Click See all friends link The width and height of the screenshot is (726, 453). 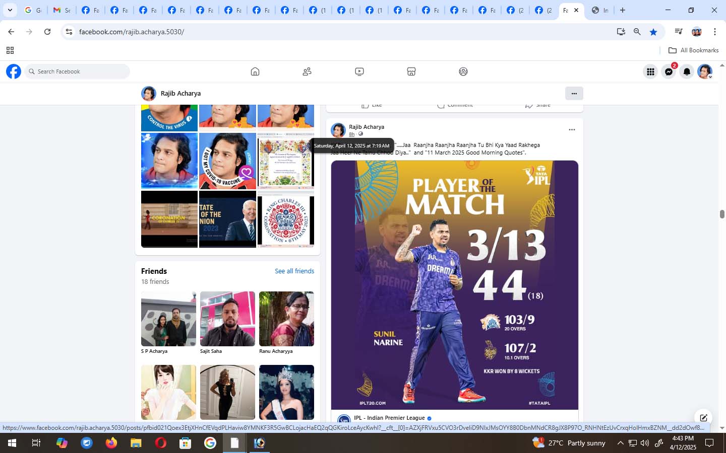pos(294,271)
